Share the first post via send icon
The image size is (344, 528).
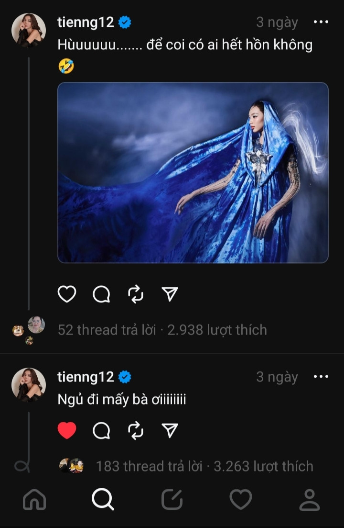[x=170, y=294]
